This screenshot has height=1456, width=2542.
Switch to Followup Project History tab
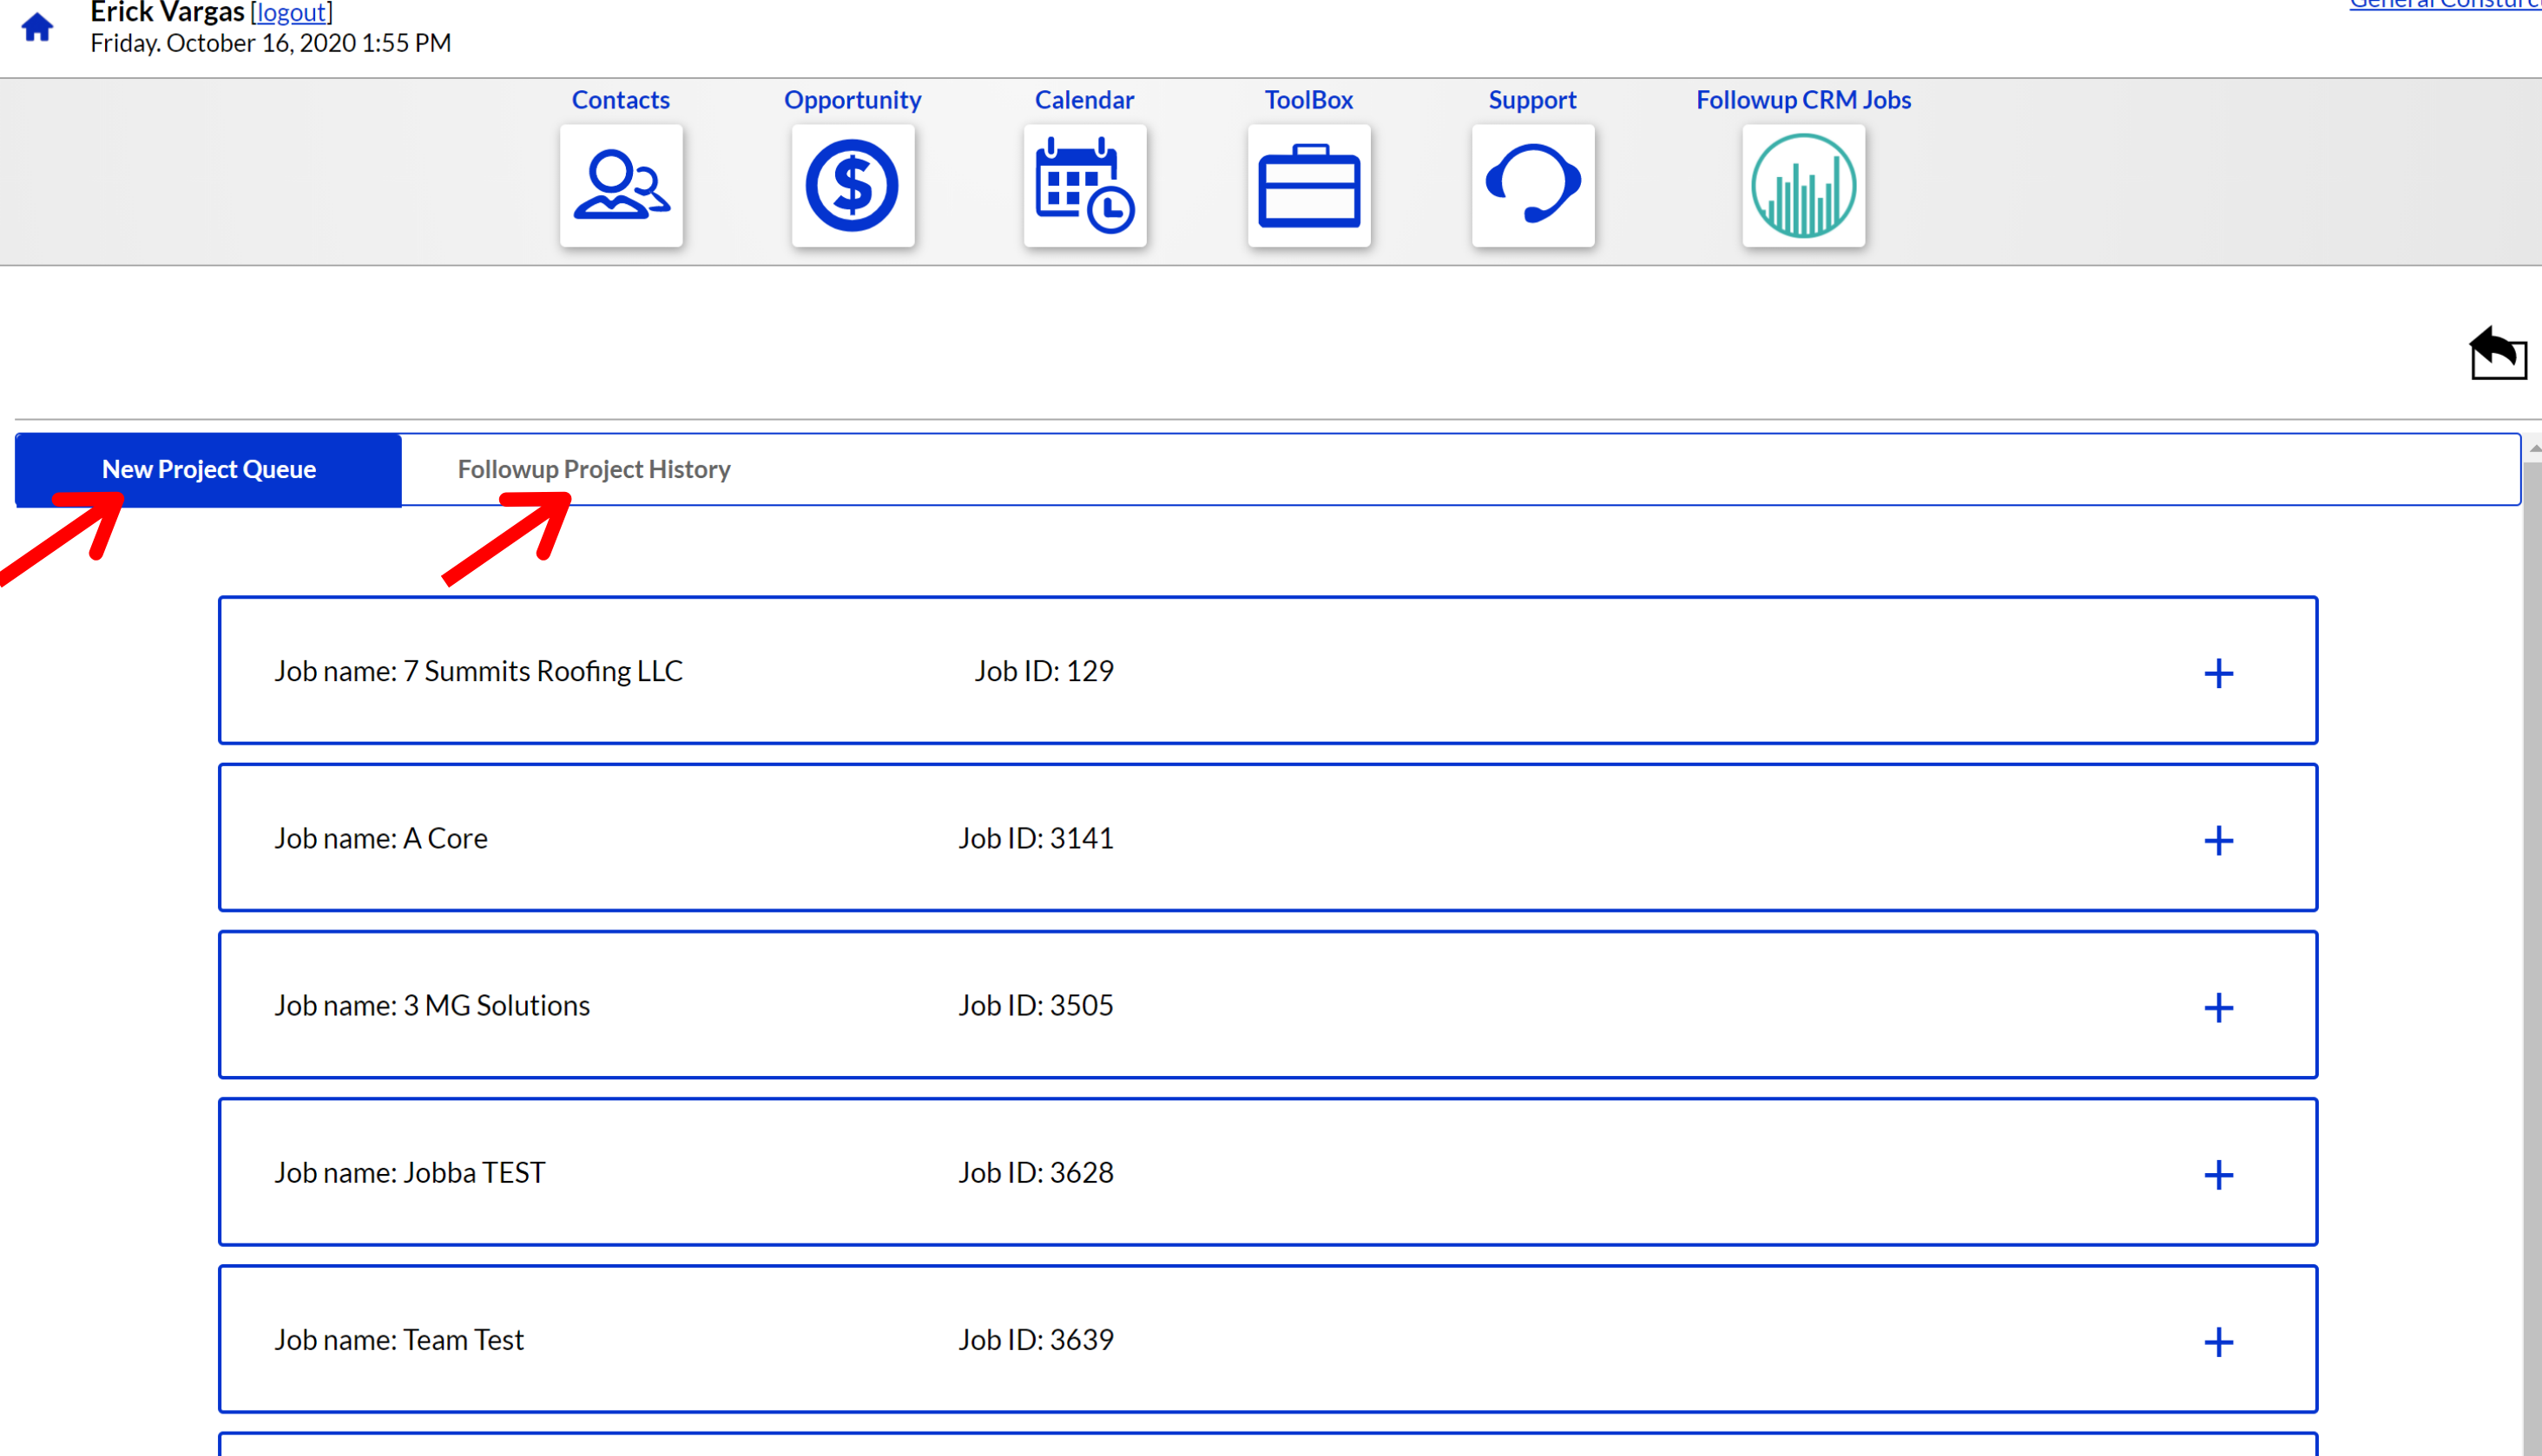pyautogui.click(x=593, y=469)
